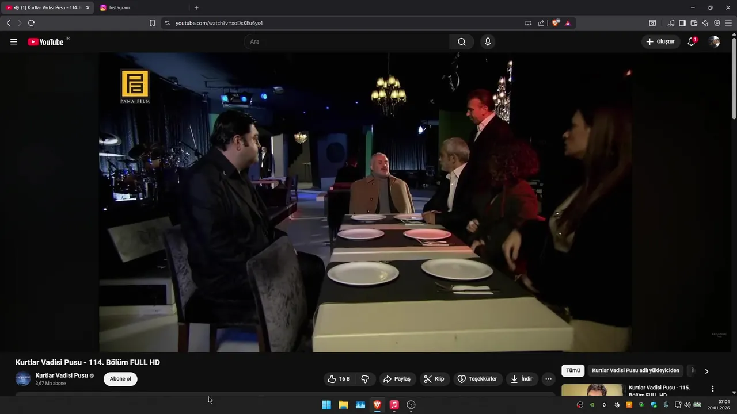Open options for the 115. Bölüm suggestion
Viewport: 737px width, 414px height.
tap(713, 389)
